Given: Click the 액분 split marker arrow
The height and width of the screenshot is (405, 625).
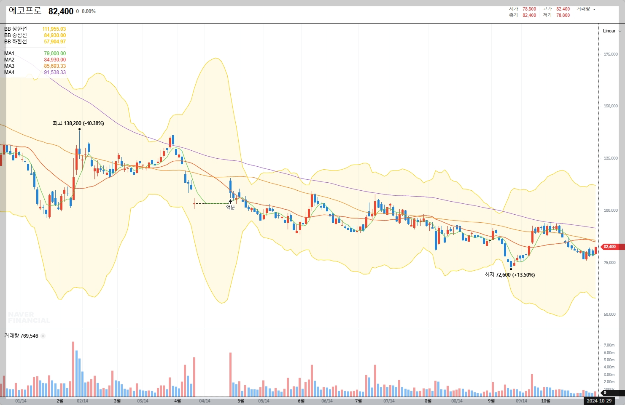Looking at the screenshot, I should pos(230,202).
